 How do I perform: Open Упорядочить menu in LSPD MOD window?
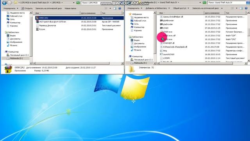point(11,8)
